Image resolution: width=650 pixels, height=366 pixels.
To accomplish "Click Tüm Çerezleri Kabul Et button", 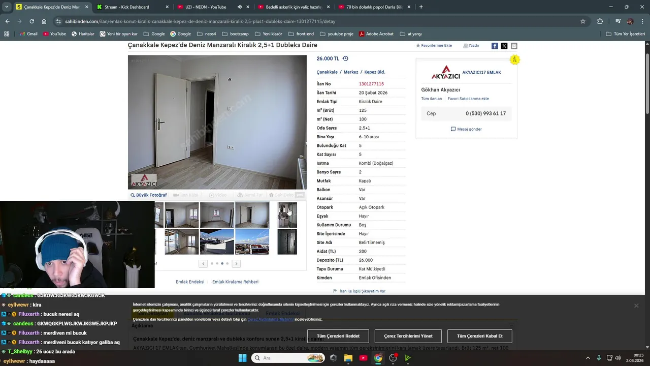I will 480,336.
